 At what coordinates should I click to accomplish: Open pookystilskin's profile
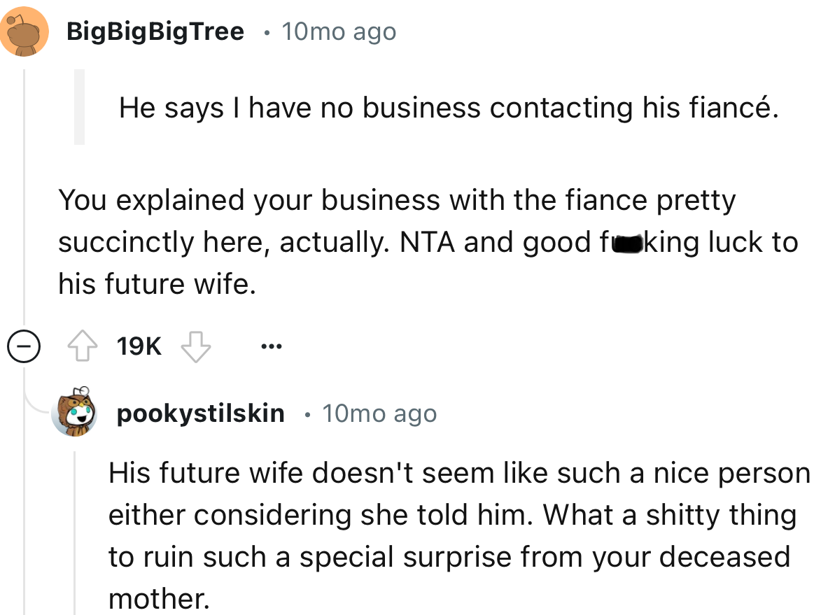pos(201,413)
